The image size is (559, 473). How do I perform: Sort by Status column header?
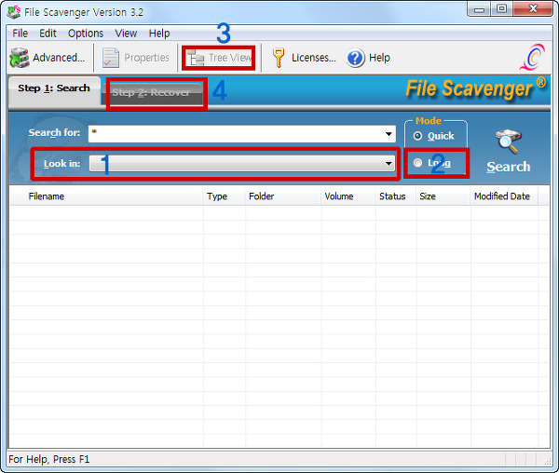(396, 196)
